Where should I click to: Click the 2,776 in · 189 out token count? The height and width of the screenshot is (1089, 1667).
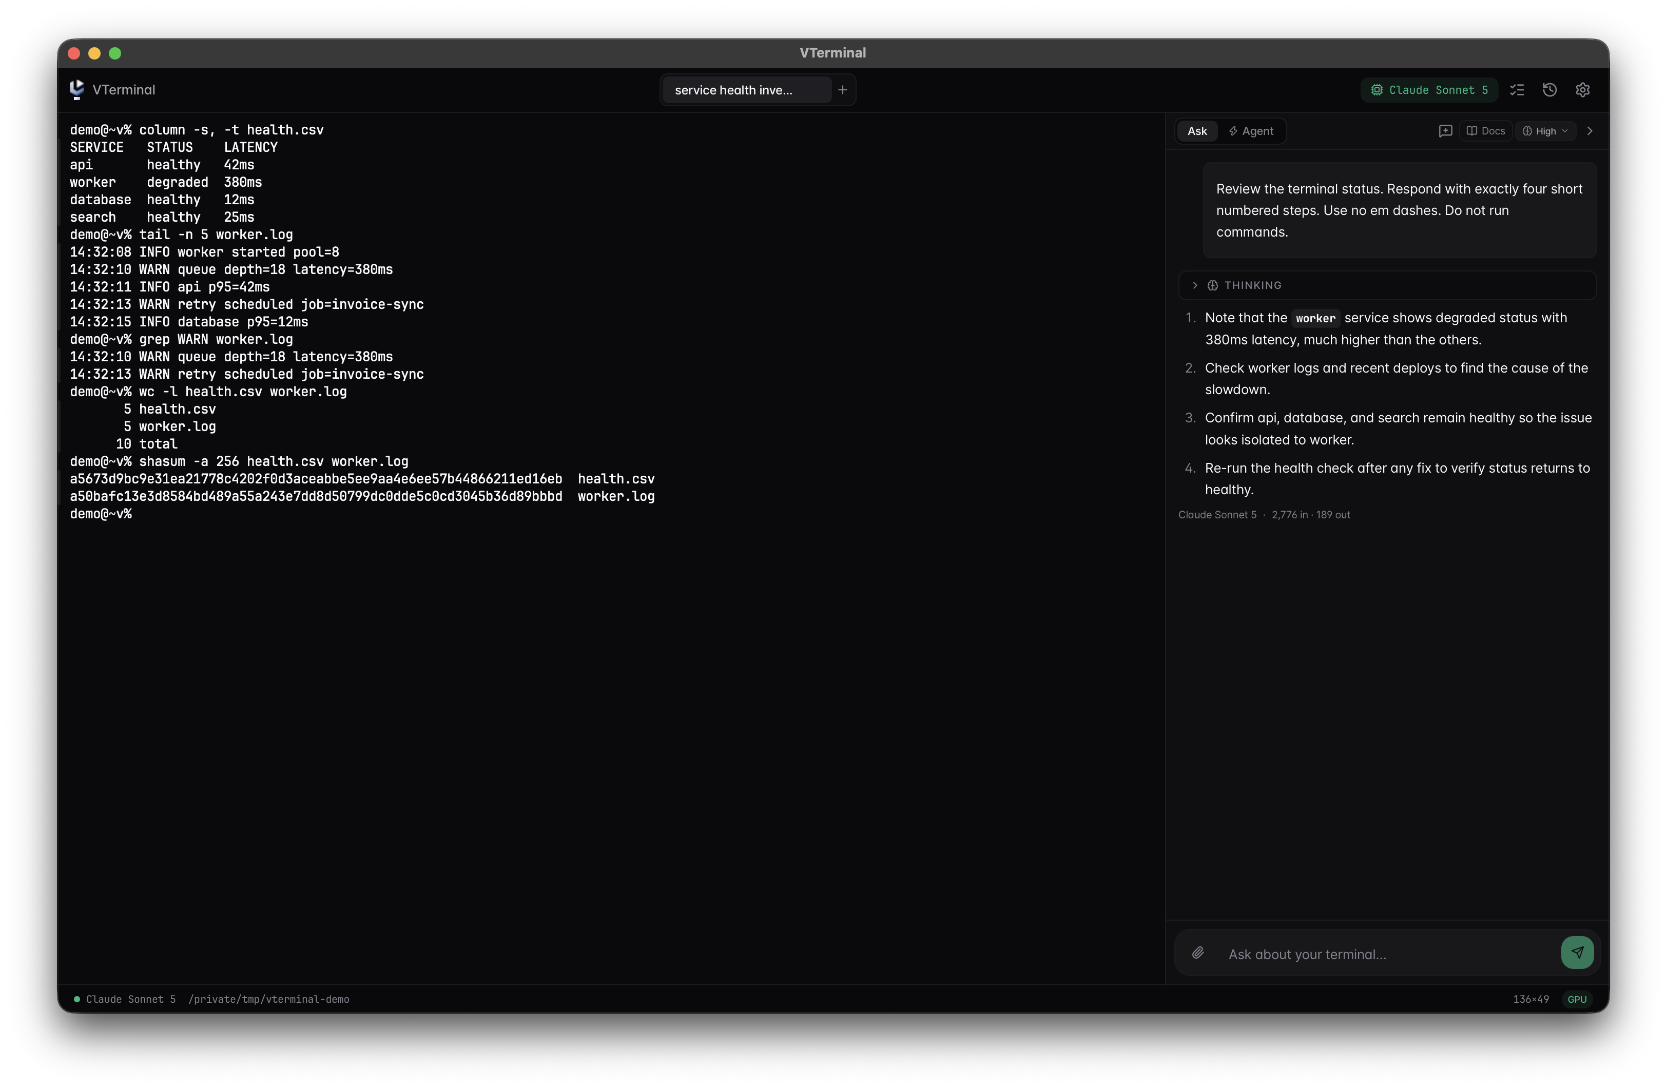point(1310,515)
